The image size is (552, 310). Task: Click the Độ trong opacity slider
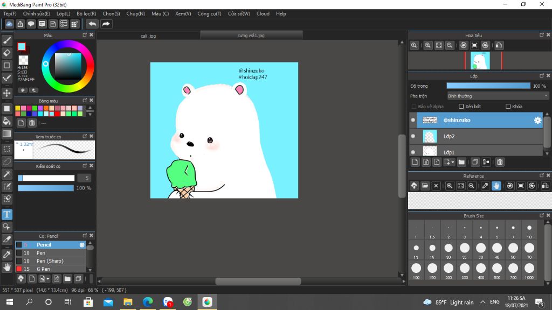488,86
